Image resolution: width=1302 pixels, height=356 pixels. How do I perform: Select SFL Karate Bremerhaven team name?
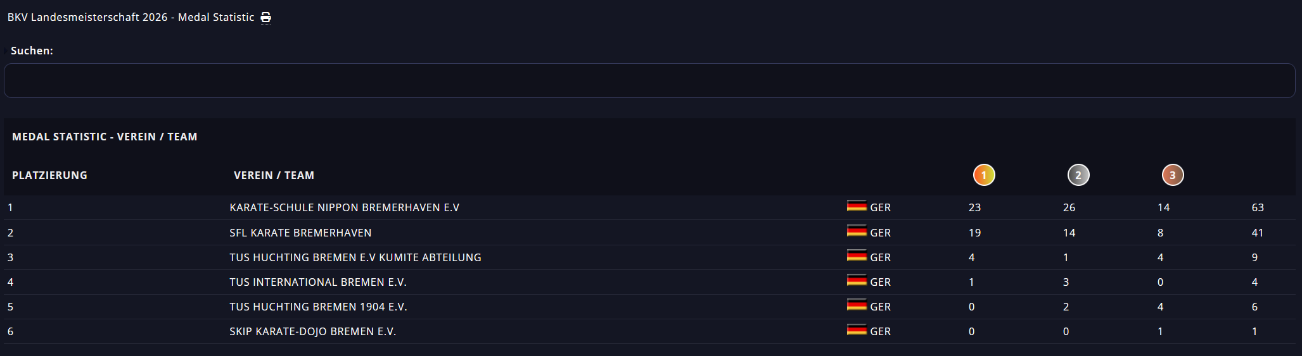tap(300, 233)
